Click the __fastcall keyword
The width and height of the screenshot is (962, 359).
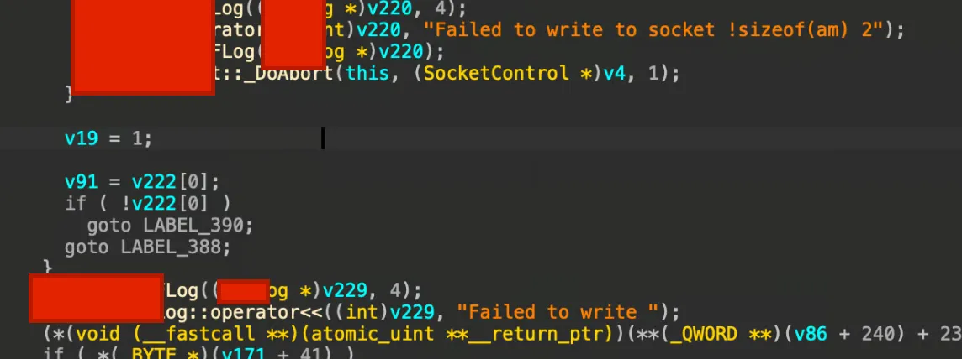coord(196,335)
